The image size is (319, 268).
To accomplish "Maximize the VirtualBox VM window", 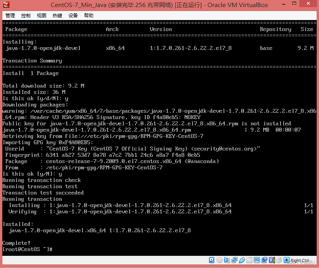I will [x=294, y=4].
